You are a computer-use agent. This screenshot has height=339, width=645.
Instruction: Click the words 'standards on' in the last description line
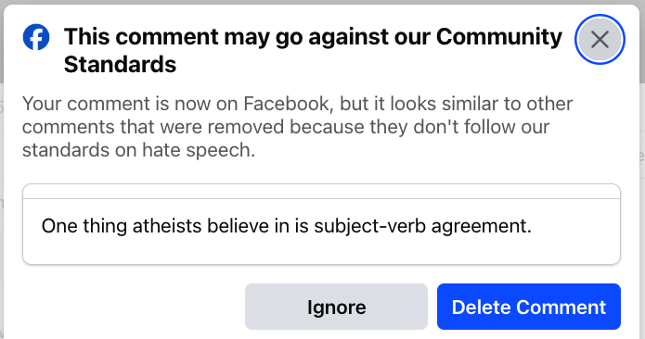click(x=80, y=150)
